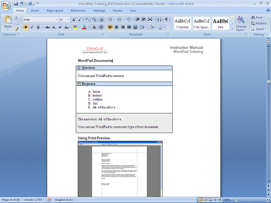Toggle Strikethrough formatting
The width and height of the screenshot is (271, 203).
coord(47,27)
